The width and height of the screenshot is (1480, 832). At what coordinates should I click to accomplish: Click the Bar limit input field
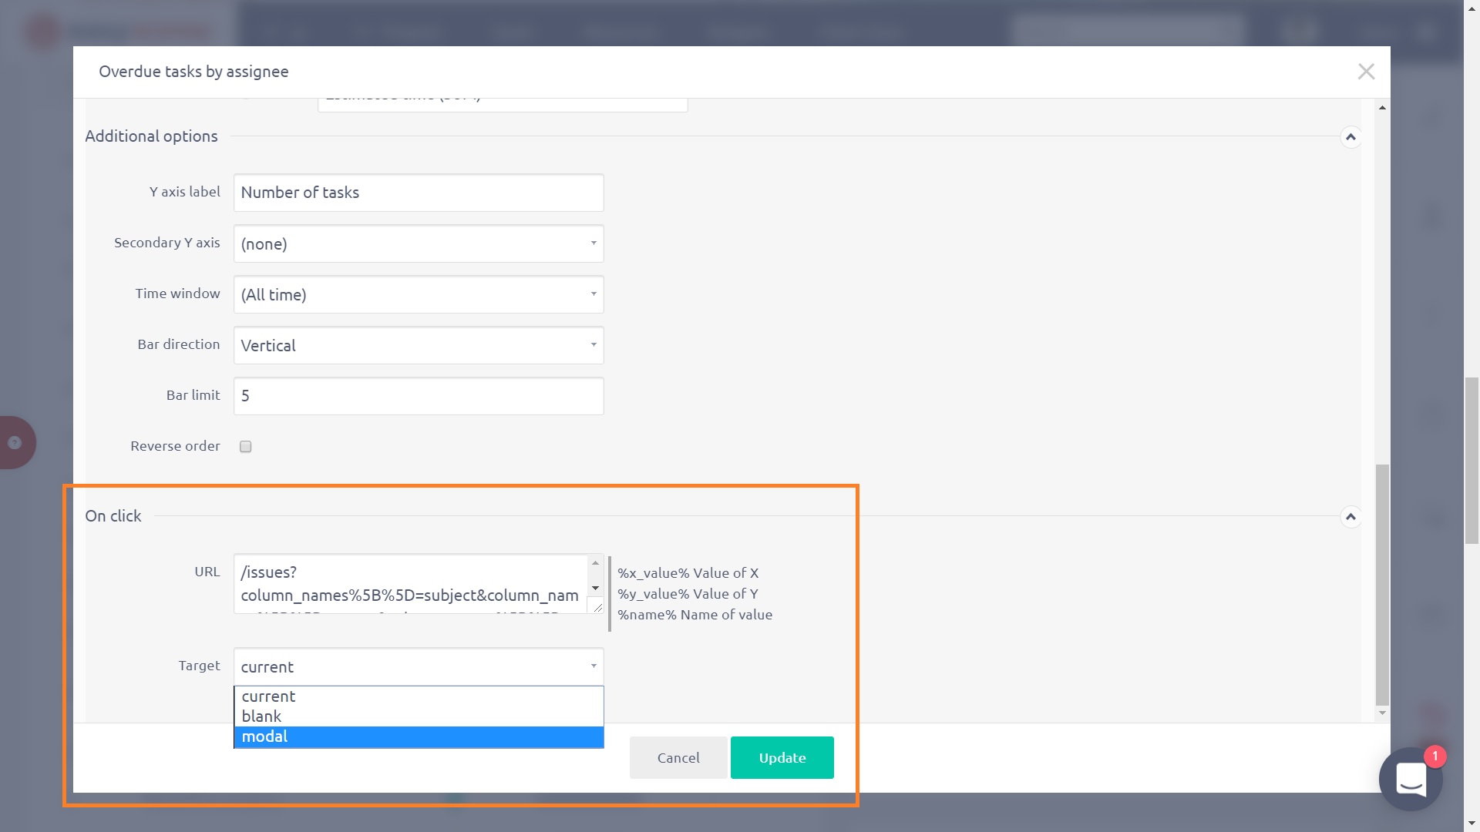tap(419, 396)
